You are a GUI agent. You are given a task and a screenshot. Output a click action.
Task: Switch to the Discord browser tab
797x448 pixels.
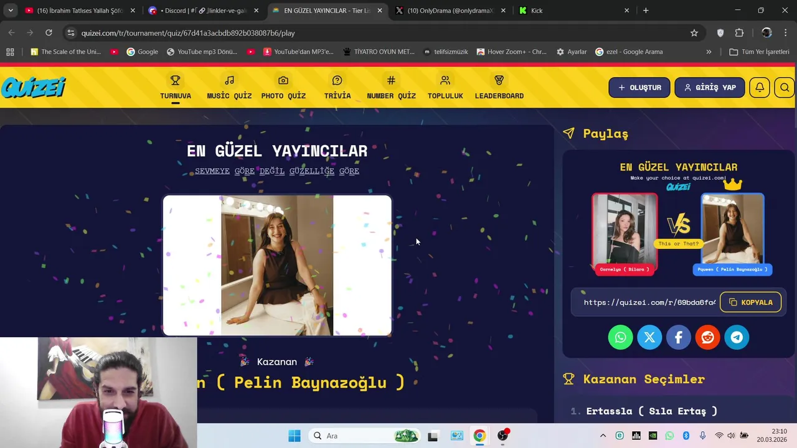click(x=201, y=11)
